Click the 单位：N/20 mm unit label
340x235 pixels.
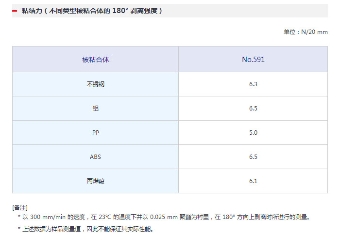click(x=306, y=32)
